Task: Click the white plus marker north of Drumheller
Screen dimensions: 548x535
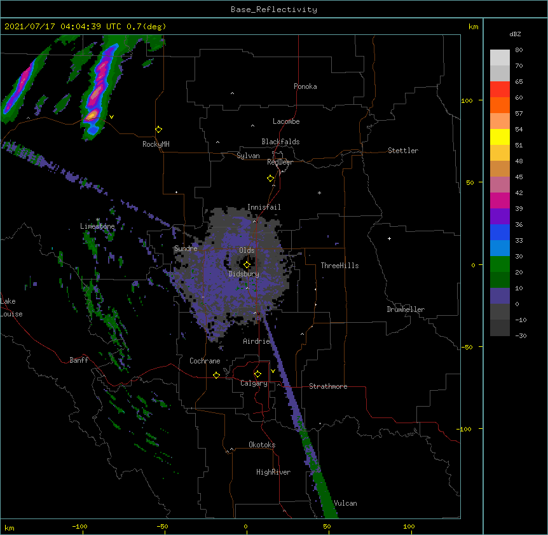Action: pos(389,238)
